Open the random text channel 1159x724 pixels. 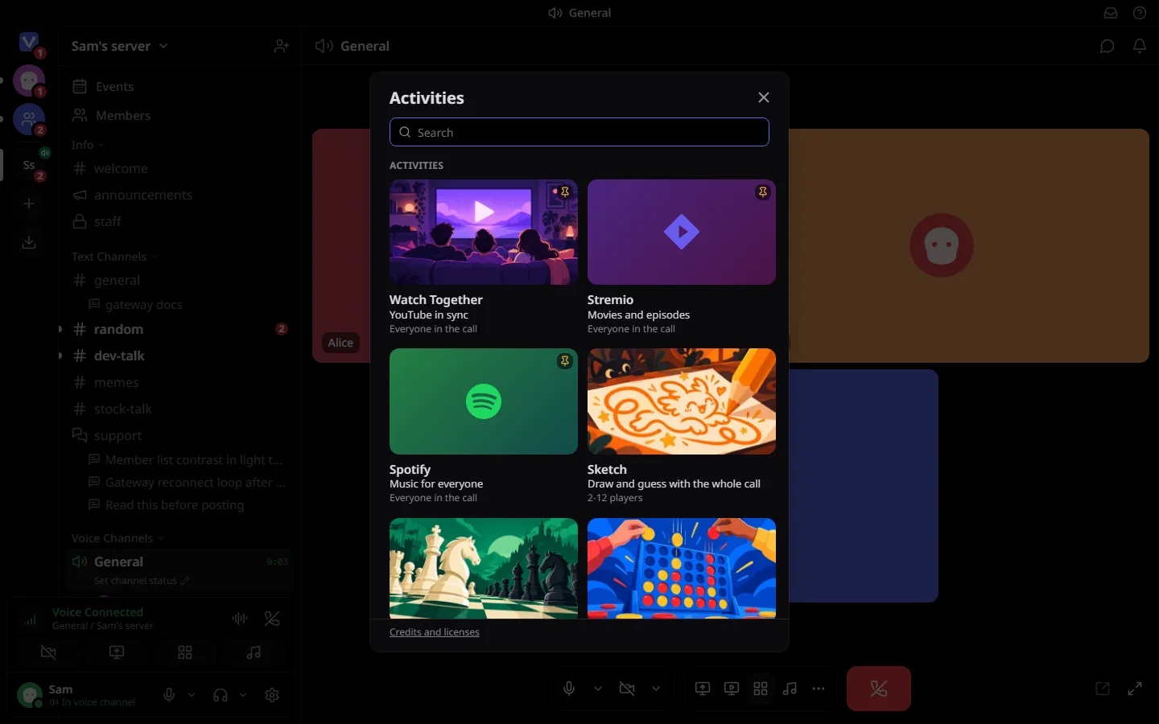(x=179, y=329)
